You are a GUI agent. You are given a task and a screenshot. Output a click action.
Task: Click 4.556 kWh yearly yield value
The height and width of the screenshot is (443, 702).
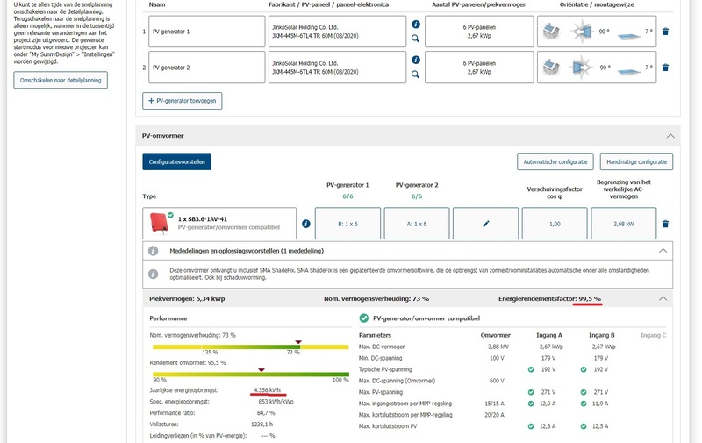point(268,390)
